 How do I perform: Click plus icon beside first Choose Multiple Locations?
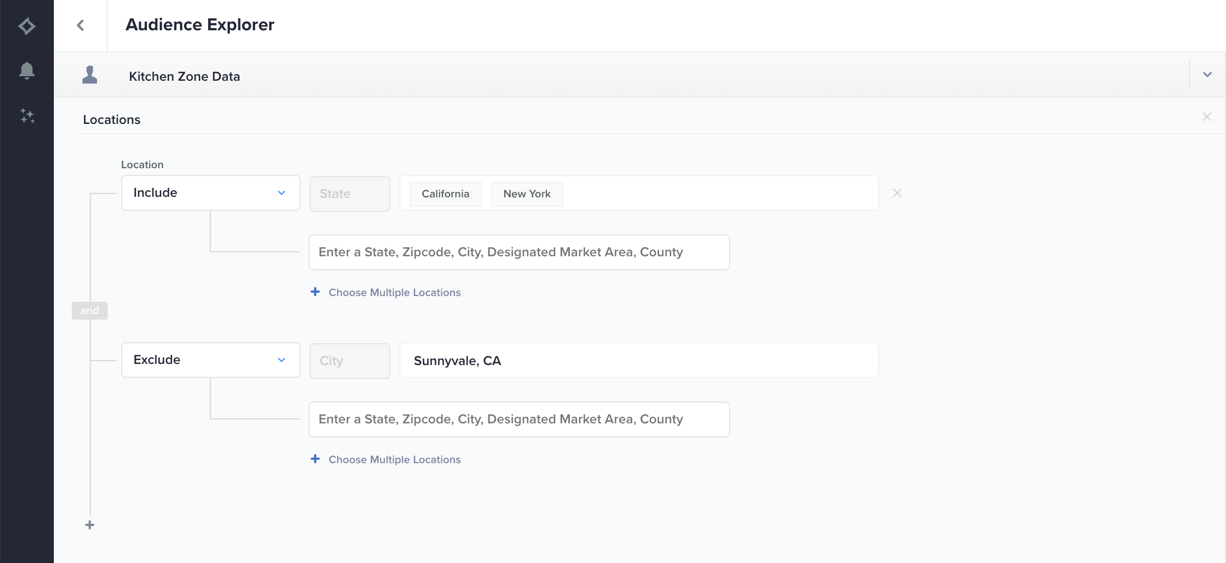[315, 292]
